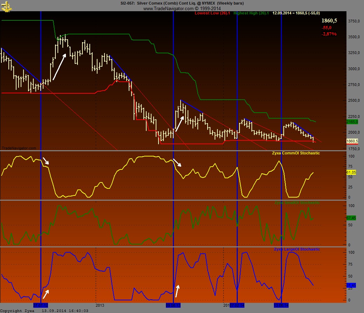Image resolution: width=364 pixels, height=313 pixels.
Task: Select the leftmost blue date marker on time axis
Action: click(41, 305)
